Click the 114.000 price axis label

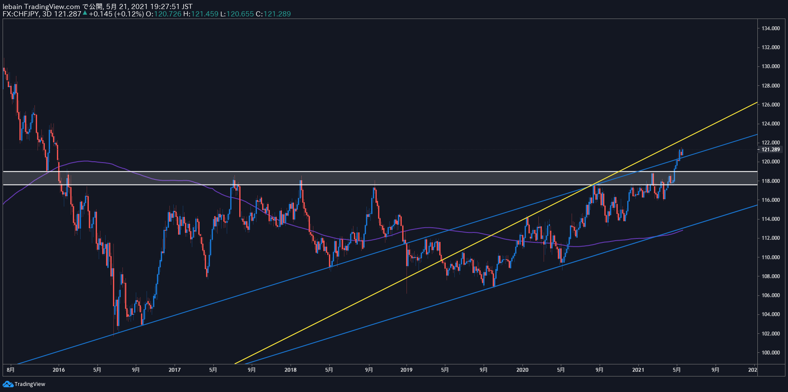[x=771, y=219]
